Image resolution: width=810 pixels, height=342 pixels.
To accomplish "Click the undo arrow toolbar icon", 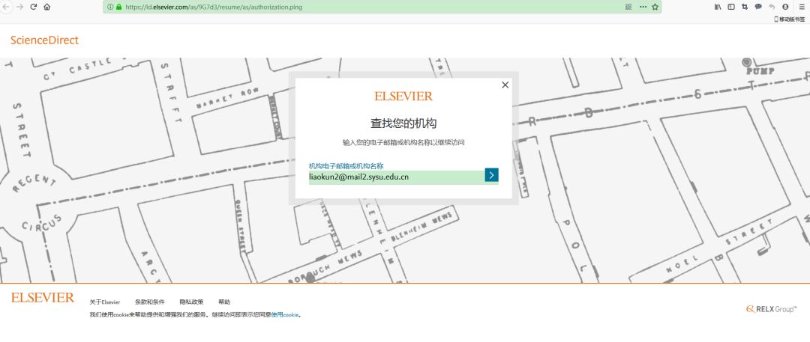I will click(x=772, y=7).
